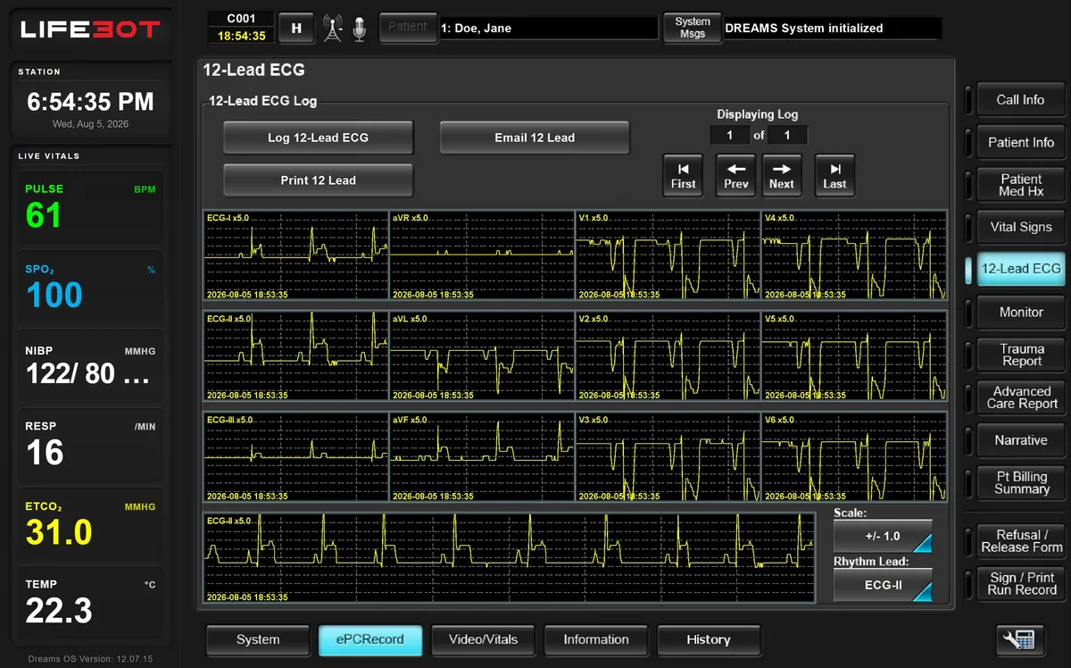Select the 12-Lead ECG side tab
This screenshot has width=1071, height=668.
pos(1020,269)
